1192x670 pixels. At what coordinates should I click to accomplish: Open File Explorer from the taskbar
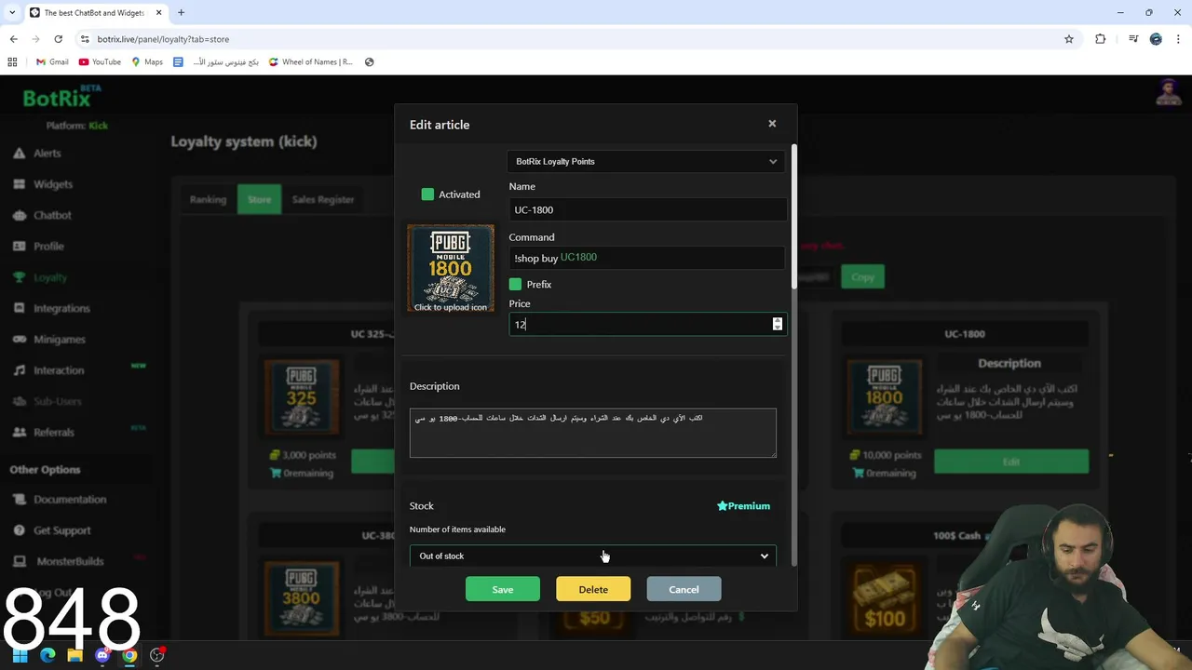pos(74,655)
